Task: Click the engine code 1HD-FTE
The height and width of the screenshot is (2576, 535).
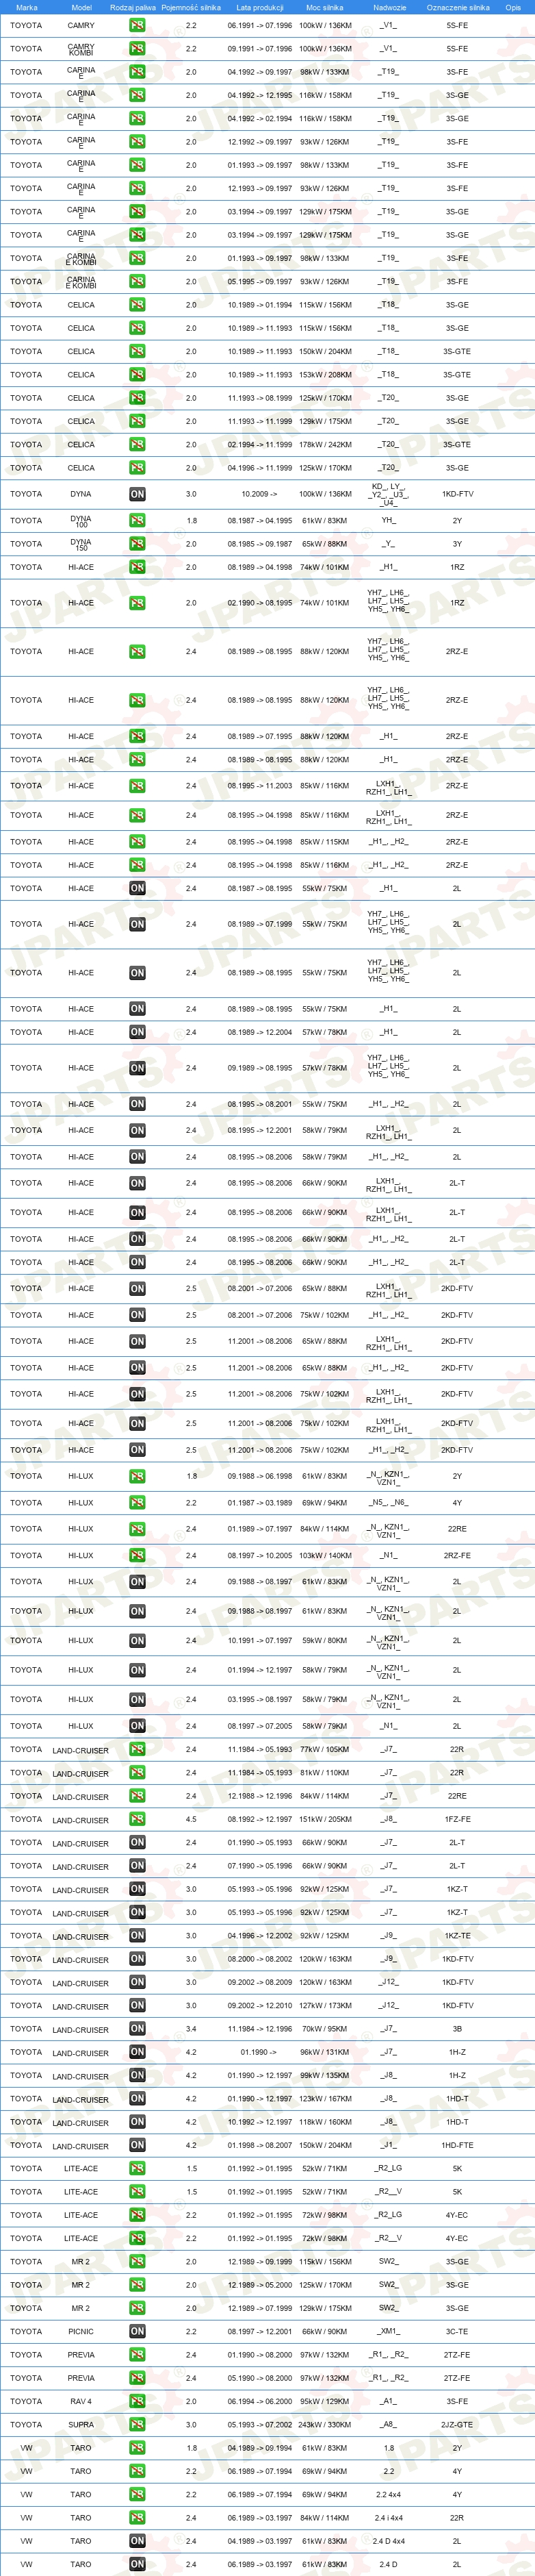Action: (457, 2145)
